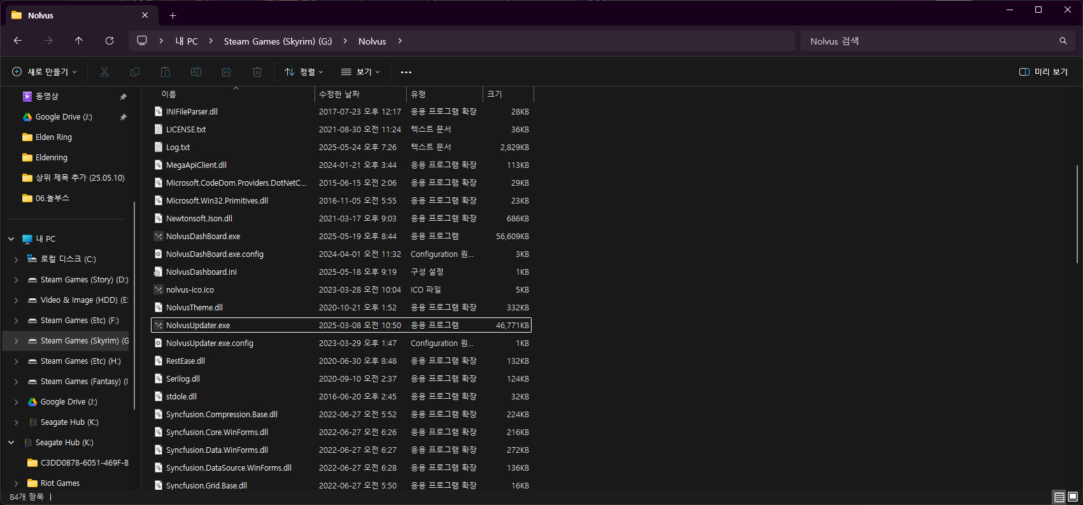Click the Share icon in toolbar
Screen dimensions: 1083x505
point(227,72)
